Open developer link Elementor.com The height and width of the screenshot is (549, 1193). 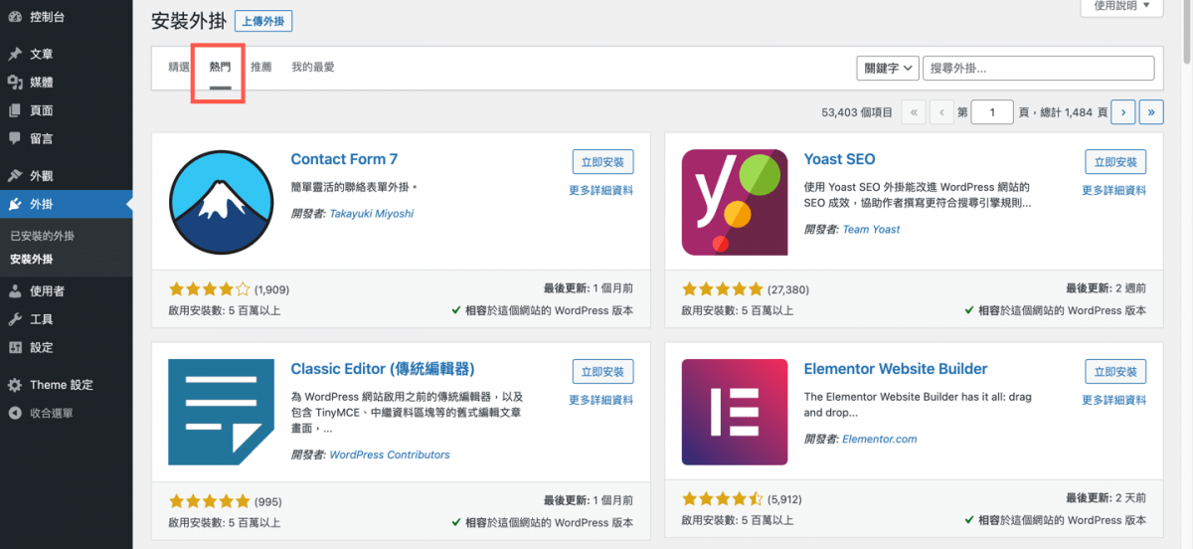880,439
